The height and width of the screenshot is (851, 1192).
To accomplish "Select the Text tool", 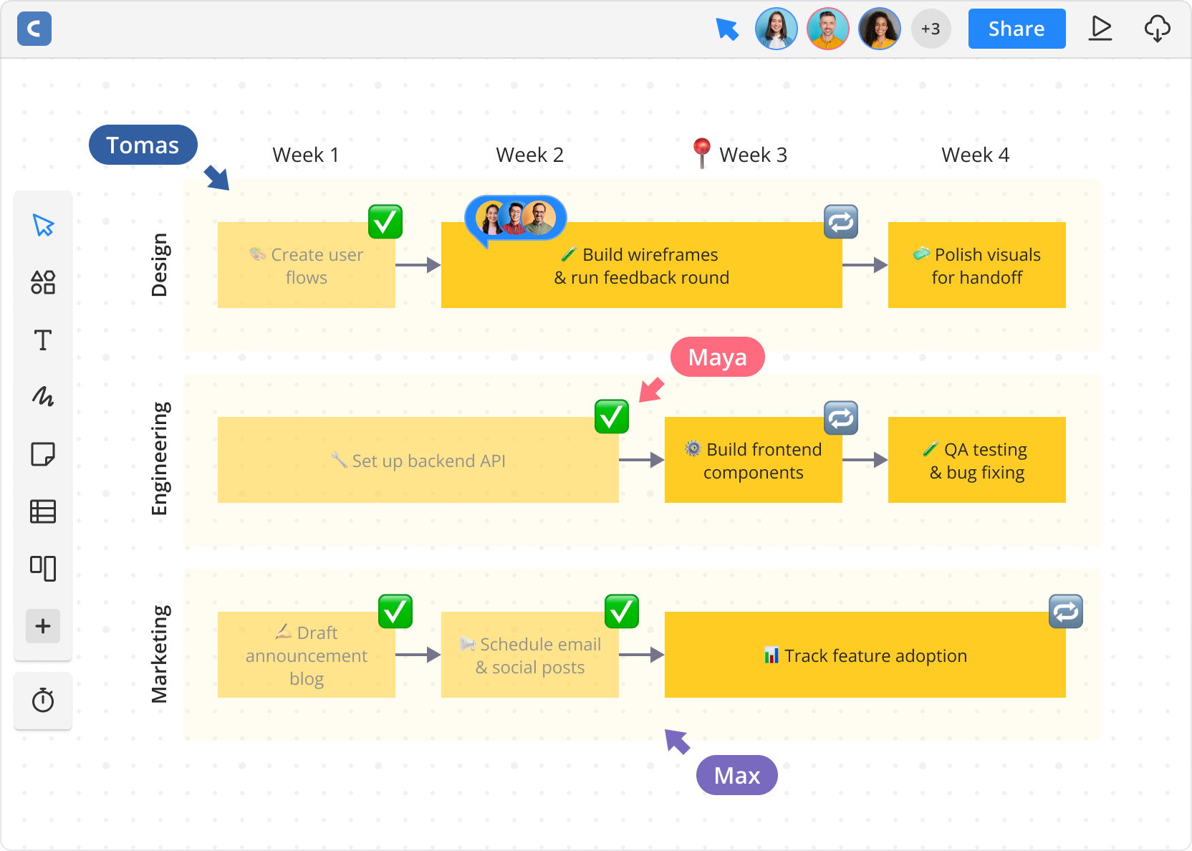I will [x=43, y=340].
